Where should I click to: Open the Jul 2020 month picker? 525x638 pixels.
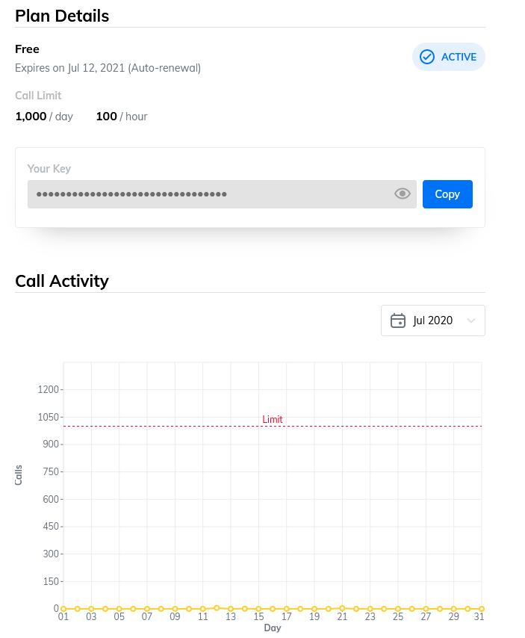pyautogui.click(x=433, y=320)
